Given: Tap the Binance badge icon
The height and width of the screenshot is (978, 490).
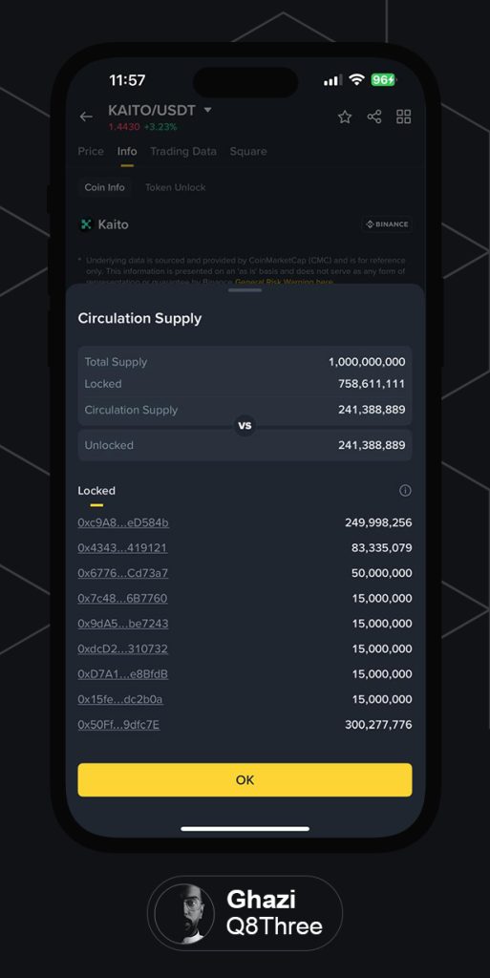Looking at the screenshot, I should [387, 223].
